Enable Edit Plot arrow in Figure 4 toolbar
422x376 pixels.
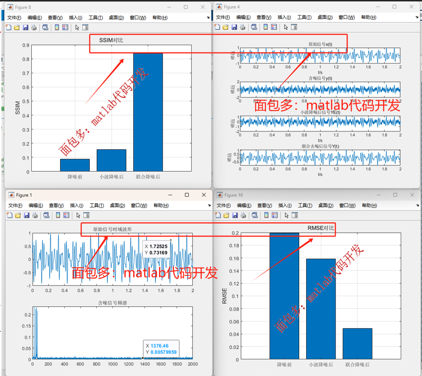coord(286,27)
